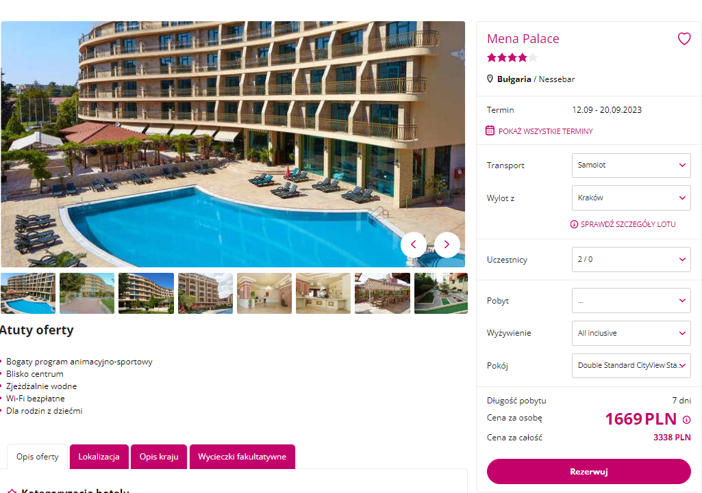Switch to the Lokalizacja tab

point(99,457)
